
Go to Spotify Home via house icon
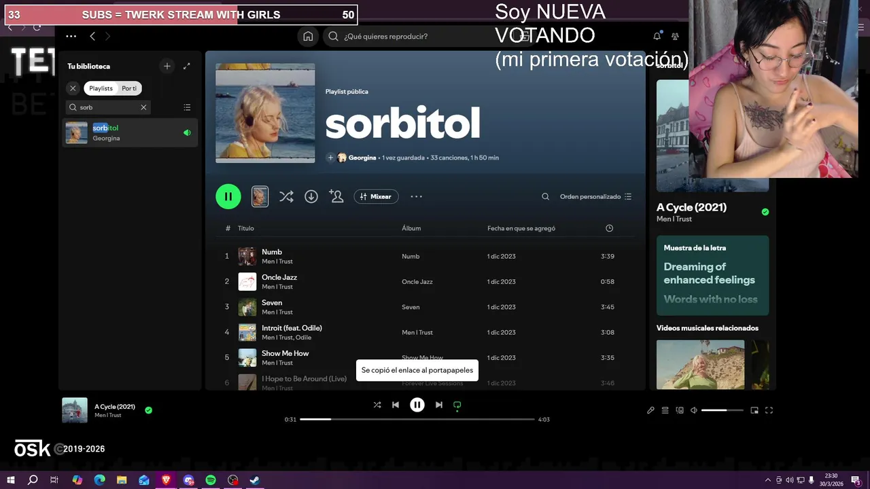click(x=308, y=36)
